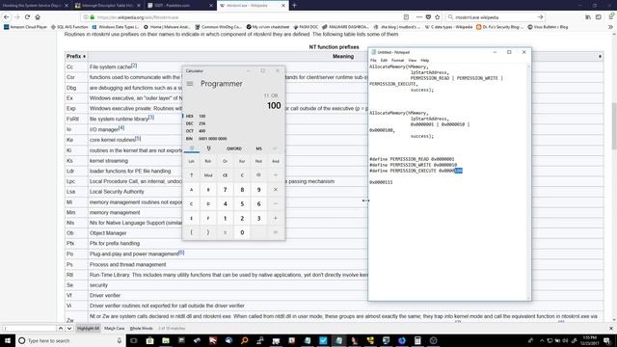
Task: Go back to the previous page in Firefox
Action: pyautogui.click(x=7, y=17)
